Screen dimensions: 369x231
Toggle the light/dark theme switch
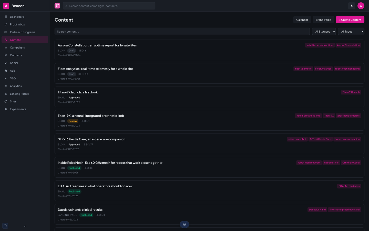click(x=352, y=6)
